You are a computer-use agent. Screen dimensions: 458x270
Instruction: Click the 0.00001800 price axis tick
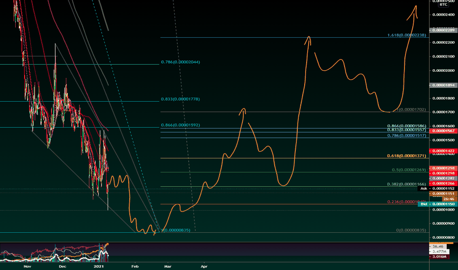443,98
